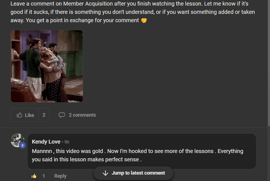
Task: Toggle the yellow thumbs-up on Kendy's comment
Action: [34, 176]
